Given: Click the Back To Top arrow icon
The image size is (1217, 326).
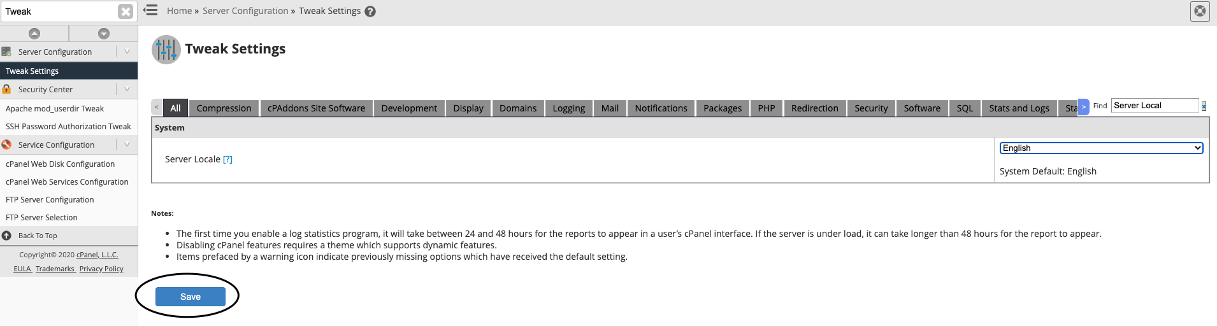Looking at the screenshot, I should point(6,236).
